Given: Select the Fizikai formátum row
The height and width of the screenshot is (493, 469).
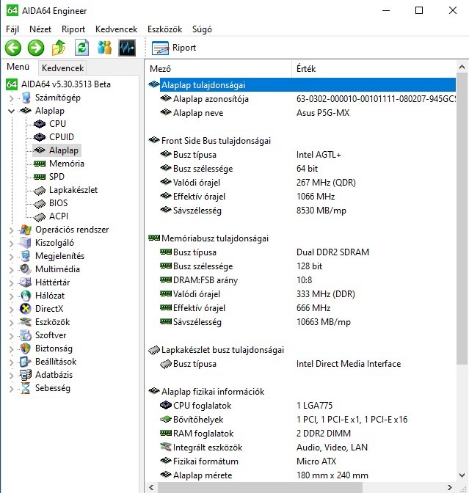Looking at the screenshot, I should (x=302, y=461).
